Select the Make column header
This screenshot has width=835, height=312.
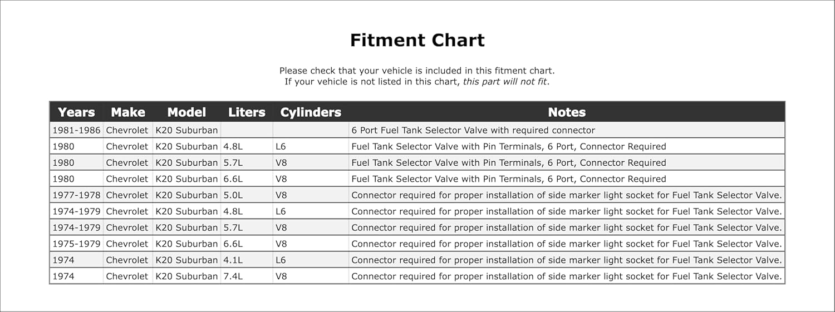(127, 112)
